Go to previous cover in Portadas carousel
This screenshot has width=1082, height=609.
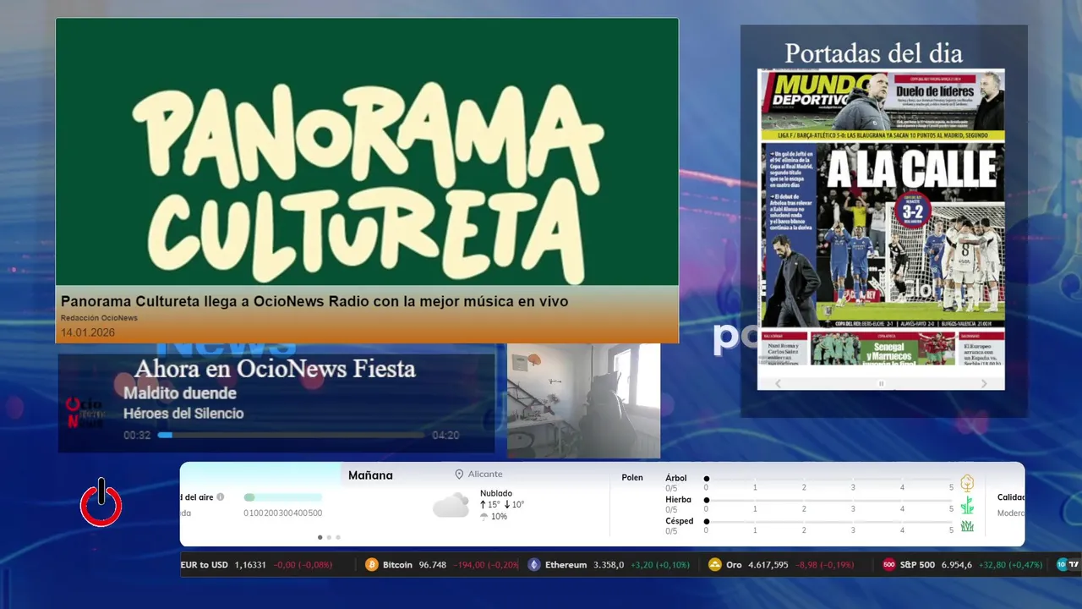tap(779, 384)
